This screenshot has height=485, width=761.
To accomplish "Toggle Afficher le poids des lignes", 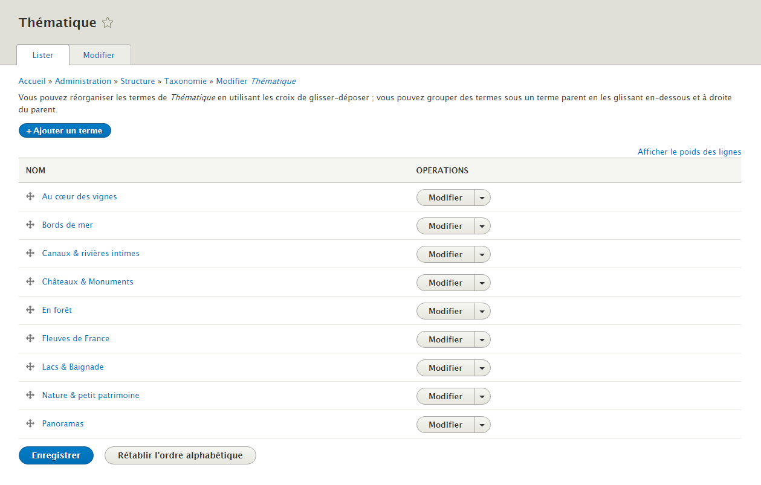I will click(x=689, y=152).
